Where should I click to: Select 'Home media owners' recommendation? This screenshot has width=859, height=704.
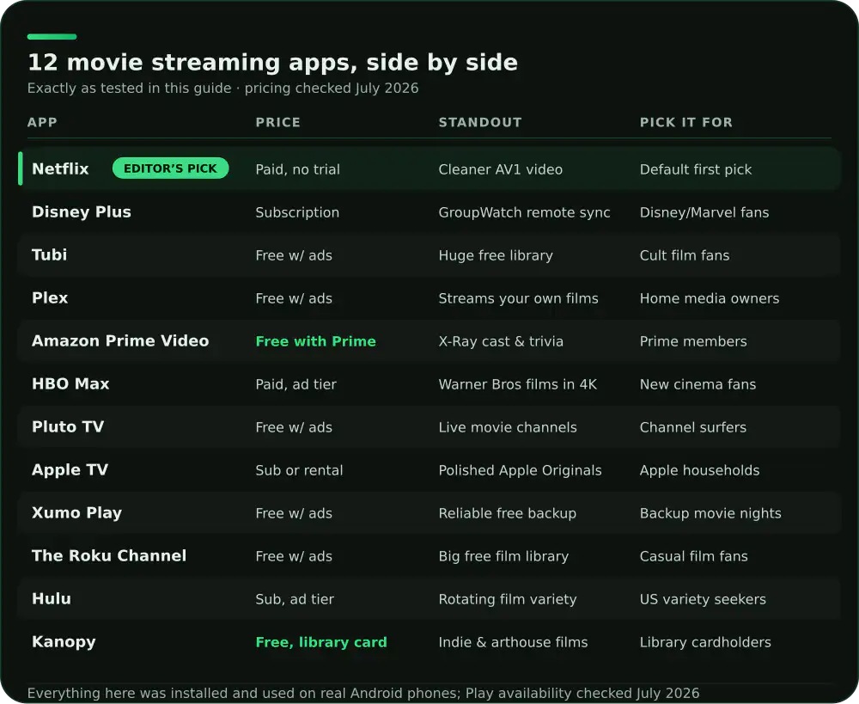[710, 298]
